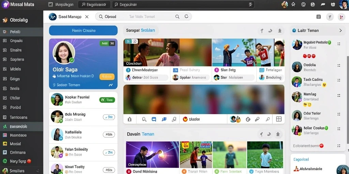
Task: Click the filter funnel icon in the header
Action: point(330,17)
